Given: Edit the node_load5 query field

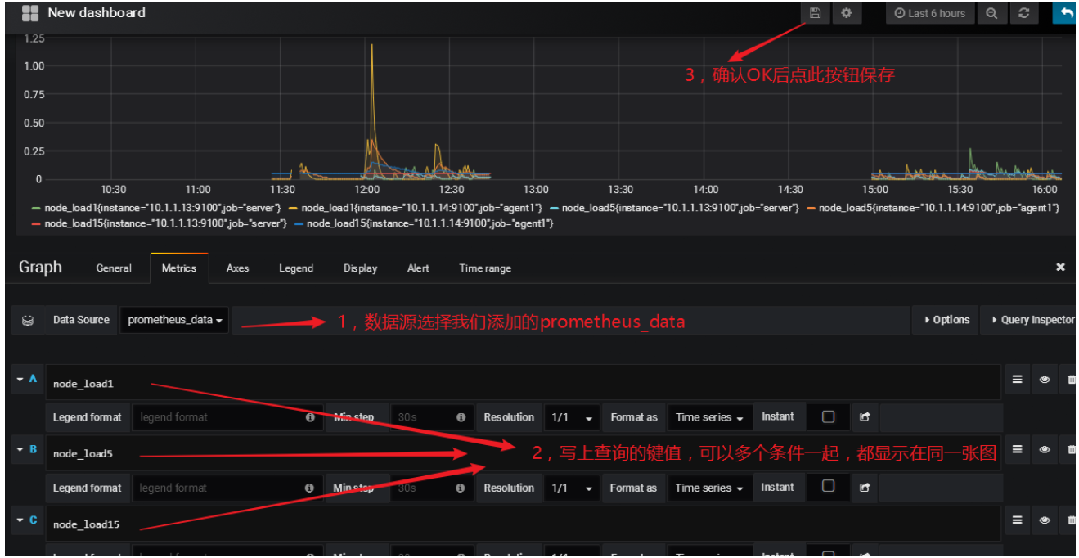Looking at the screenshot, I should click(524, 452).
